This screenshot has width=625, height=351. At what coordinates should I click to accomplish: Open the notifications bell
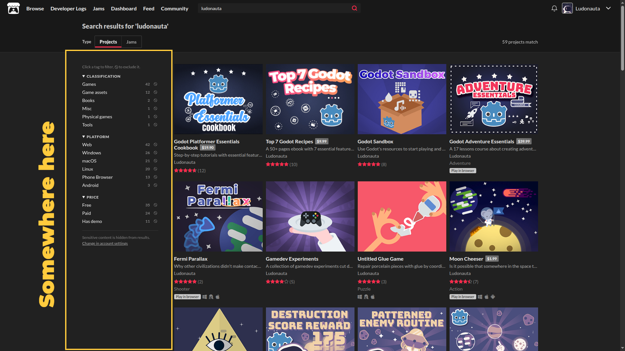(554, 8)
